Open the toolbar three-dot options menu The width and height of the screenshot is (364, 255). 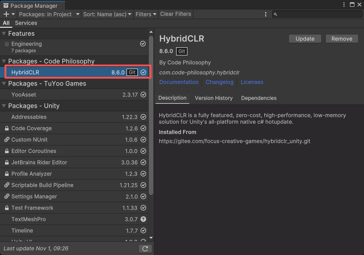pos(266,15)
